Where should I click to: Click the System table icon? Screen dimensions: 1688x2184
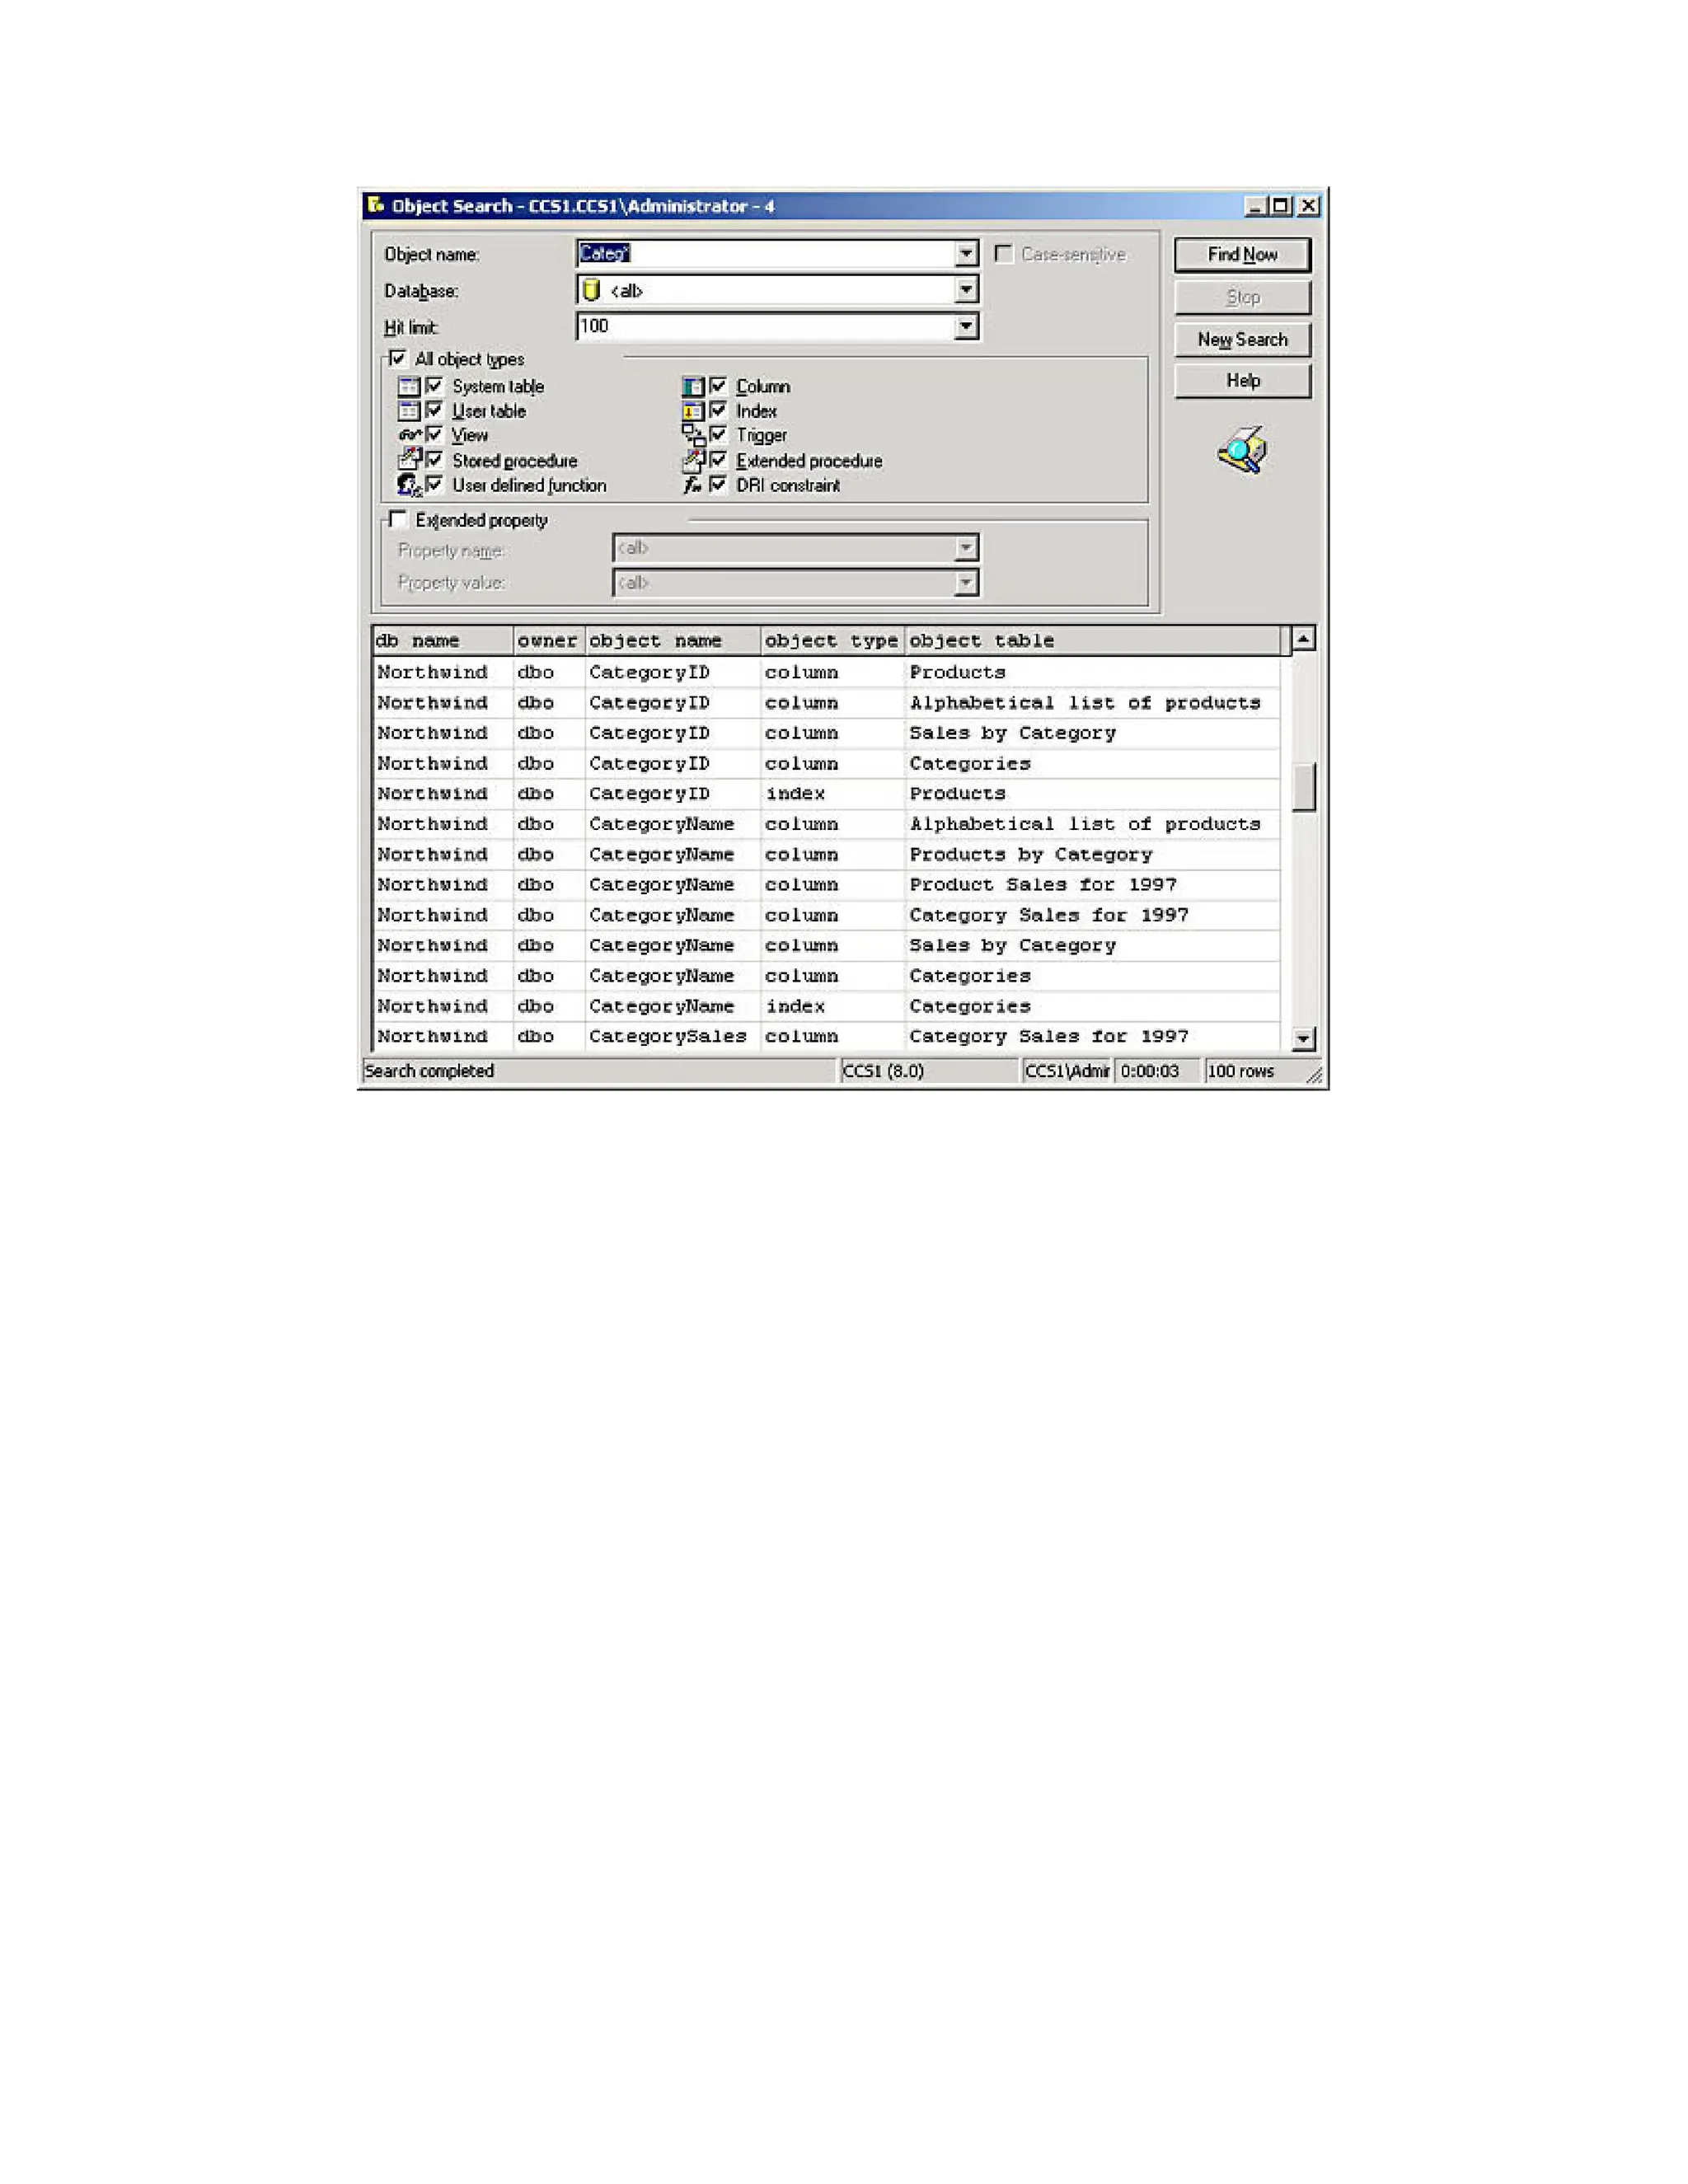409,386
